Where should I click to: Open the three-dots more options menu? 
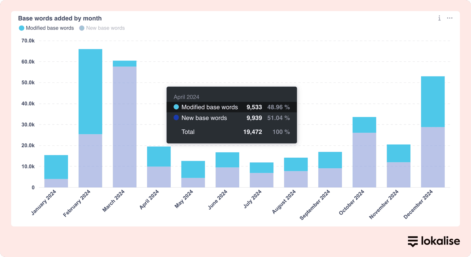(x=450, y=18)
